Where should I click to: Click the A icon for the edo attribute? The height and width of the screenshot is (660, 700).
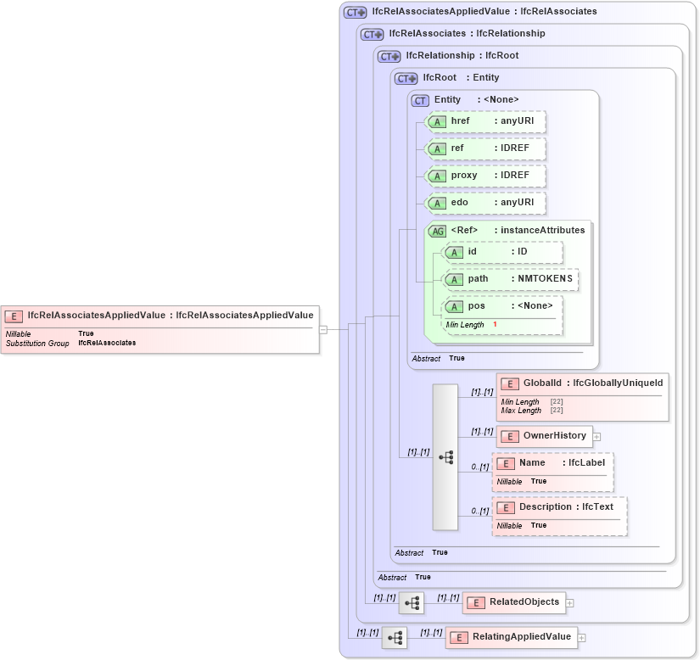[x=437, y=203]
